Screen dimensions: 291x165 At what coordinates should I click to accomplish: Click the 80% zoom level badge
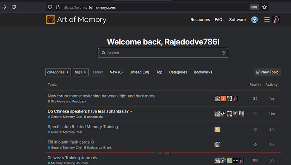(254, 7)
